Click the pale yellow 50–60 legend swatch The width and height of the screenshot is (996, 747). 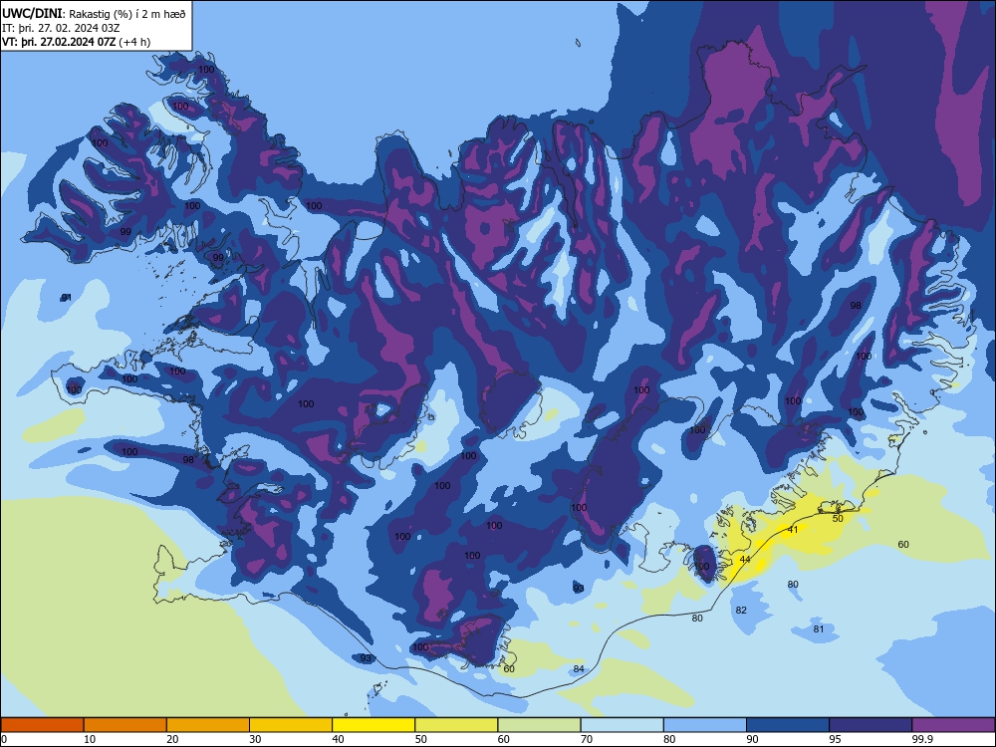456,725
